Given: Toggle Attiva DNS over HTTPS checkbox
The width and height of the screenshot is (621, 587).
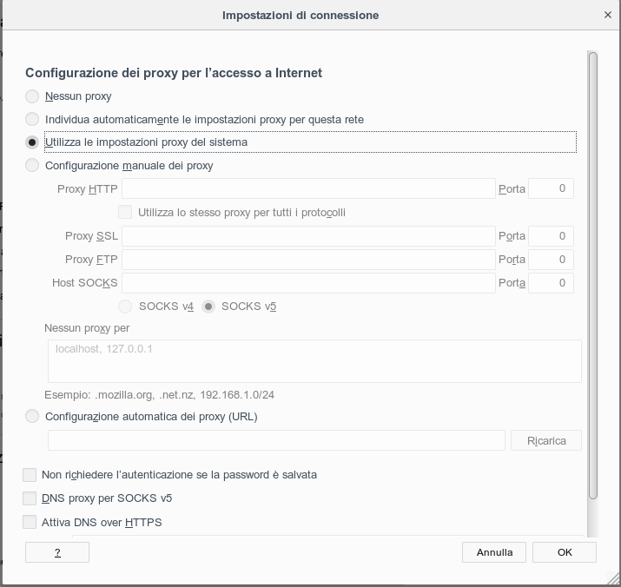Looking at the screenshot, I should tap(30, 522).
